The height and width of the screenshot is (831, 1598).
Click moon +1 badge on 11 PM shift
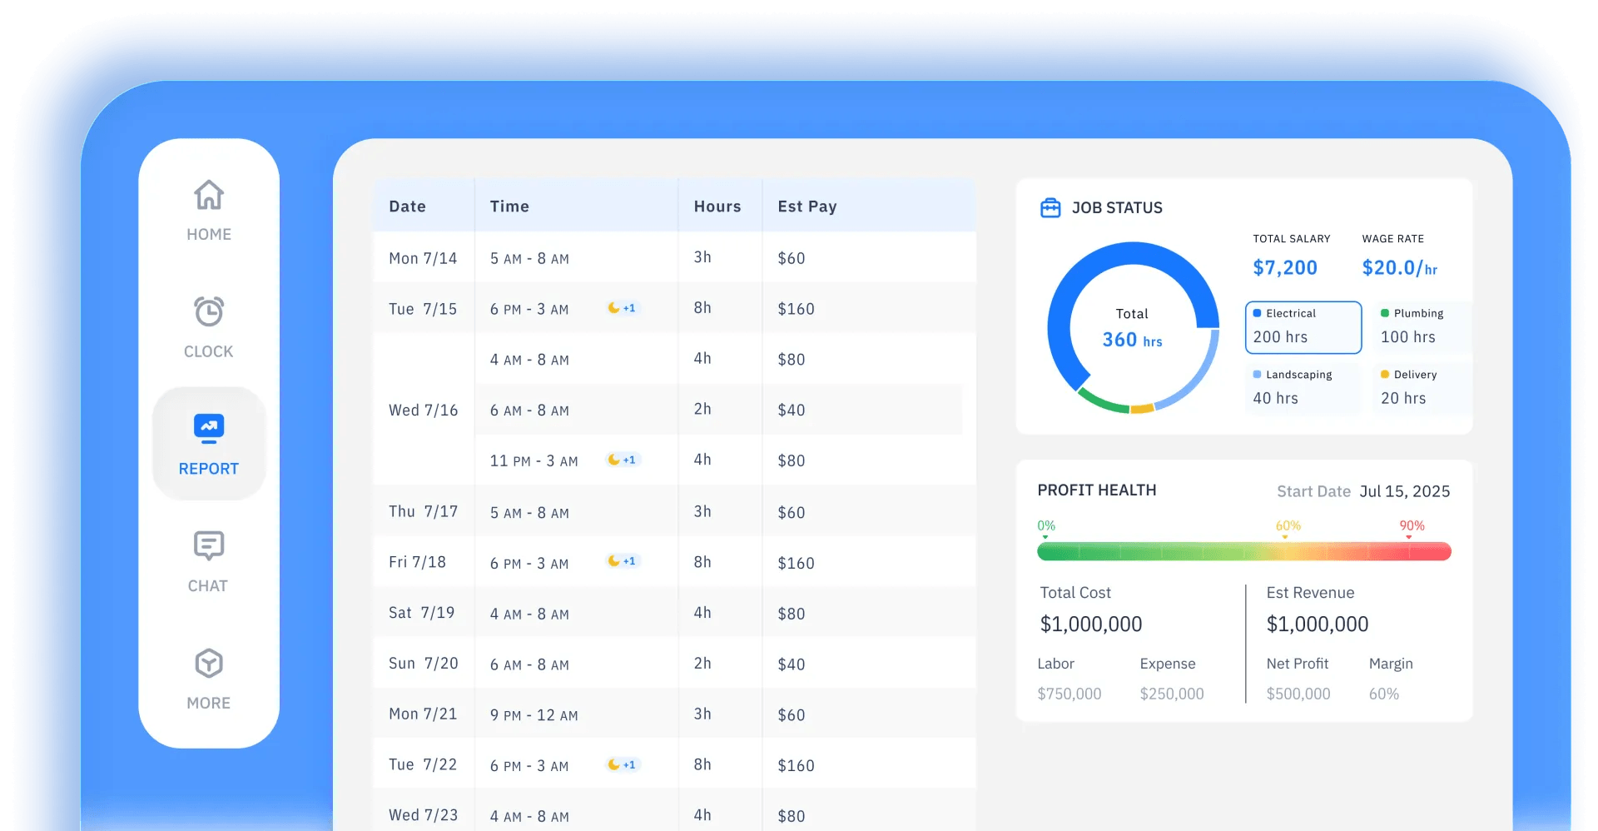[x=622, y=460]
